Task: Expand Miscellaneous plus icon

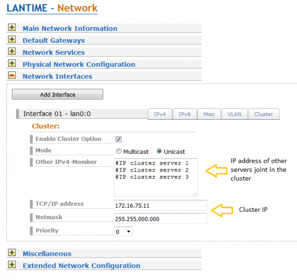Action: (12, 253)
